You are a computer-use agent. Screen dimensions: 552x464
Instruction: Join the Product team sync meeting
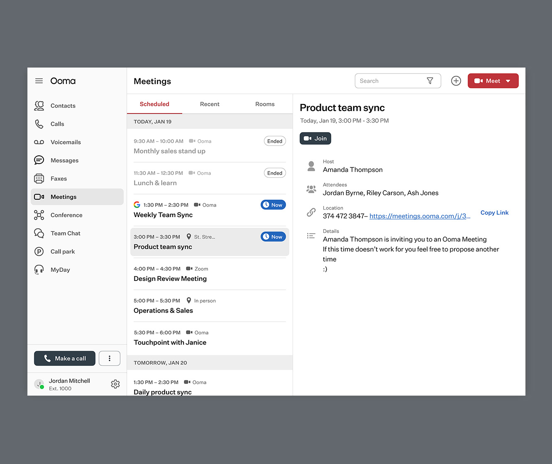click(315, 138)
